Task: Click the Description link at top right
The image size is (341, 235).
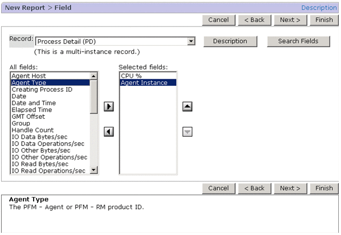Action: [319, 8]
